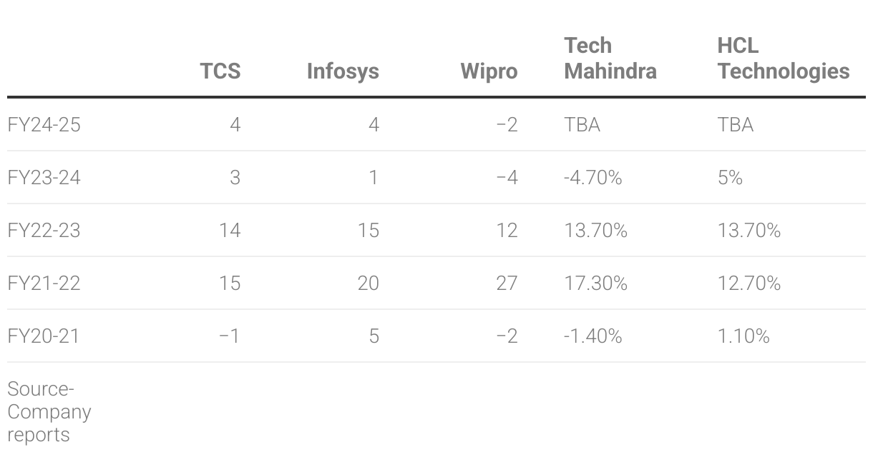The height and width of the screenshot is (467, 873).
Task: Select Infosys's 20 value for FY21-22
Action: tap(369, 283)
